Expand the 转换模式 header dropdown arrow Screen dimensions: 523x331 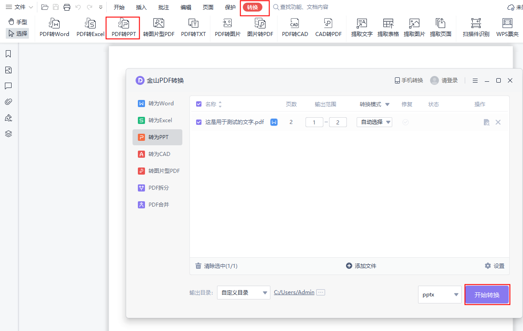coord(387,104)
